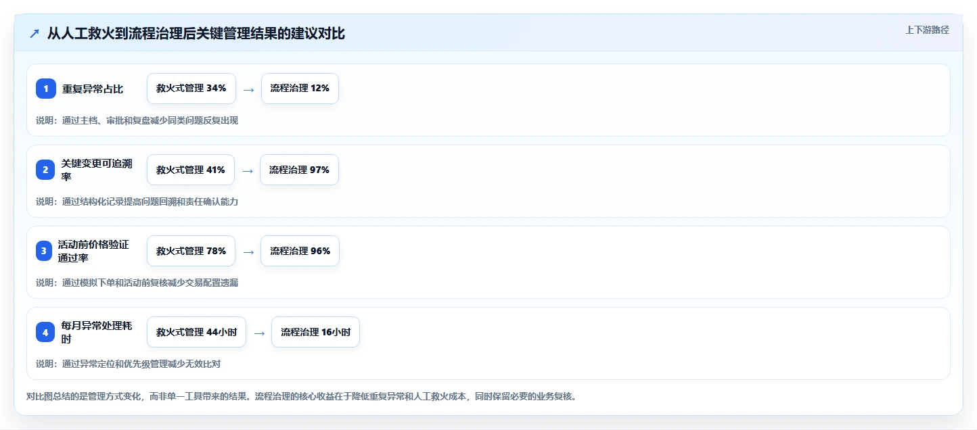Select the 救火式管理 44小时 chip
Image resolution: width=977 pixels, height=430 pixels.
click(197, 332)
